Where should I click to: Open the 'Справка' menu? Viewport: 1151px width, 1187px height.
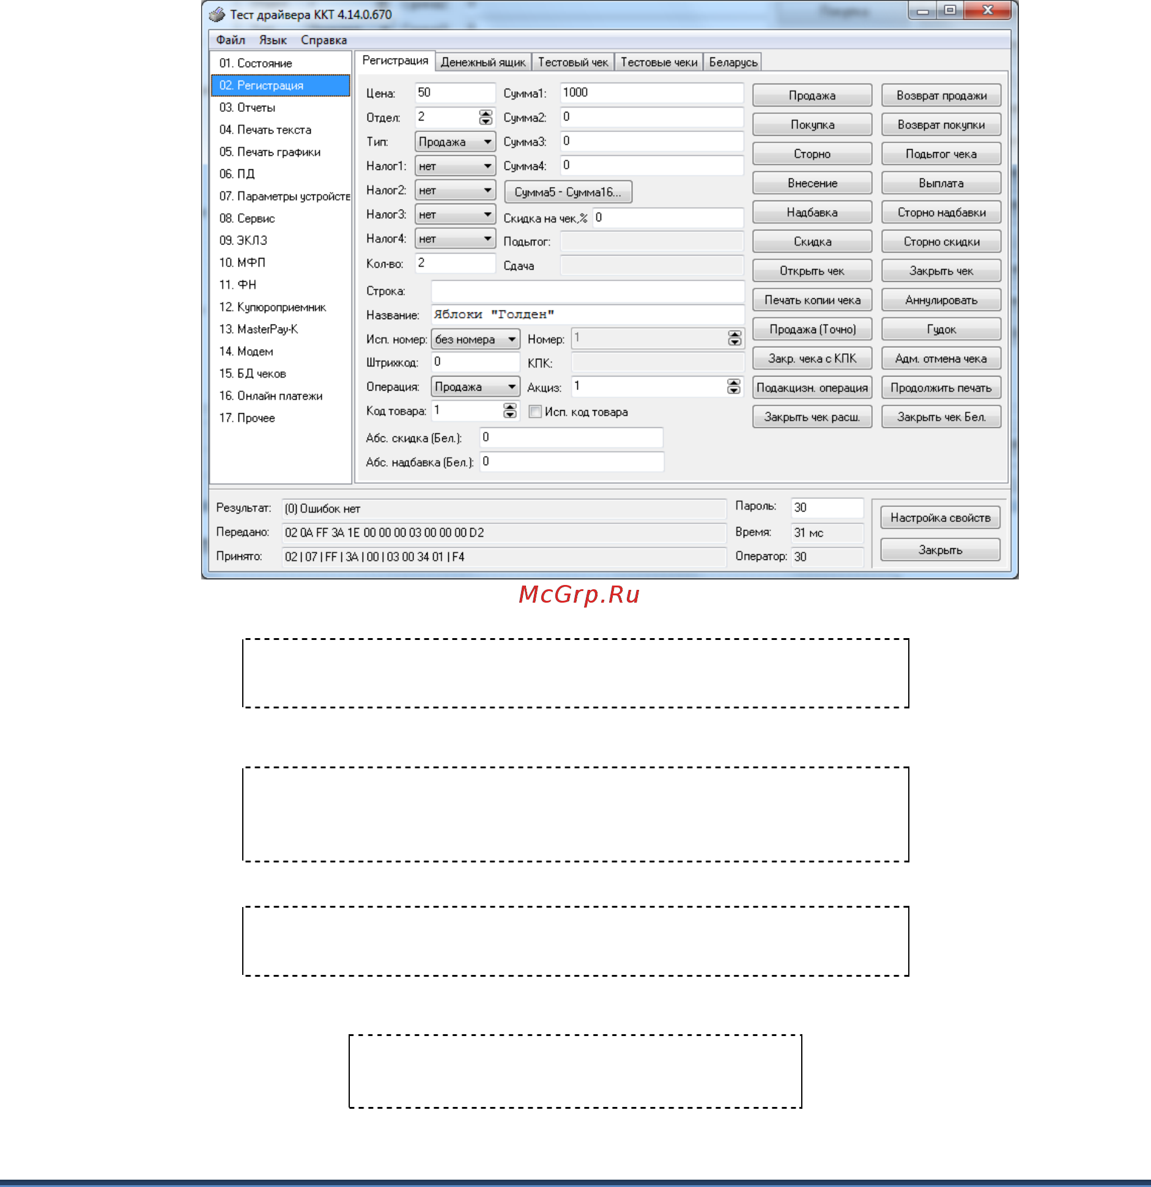tap(324, 40)
